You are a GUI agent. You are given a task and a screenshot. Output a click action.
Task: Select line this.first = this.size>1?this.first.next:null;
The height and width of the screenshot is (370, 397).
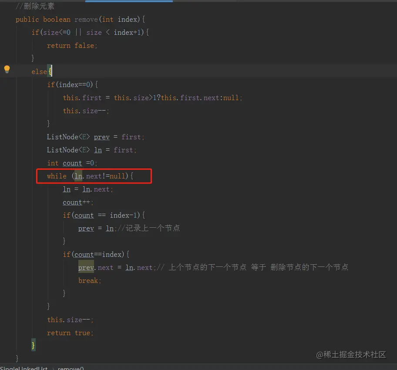tap(153, 98)
